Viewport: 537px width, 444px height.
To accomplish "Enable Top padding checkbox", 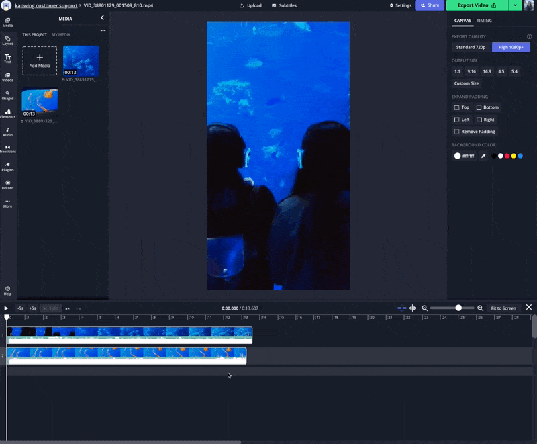I will (457, 107).
